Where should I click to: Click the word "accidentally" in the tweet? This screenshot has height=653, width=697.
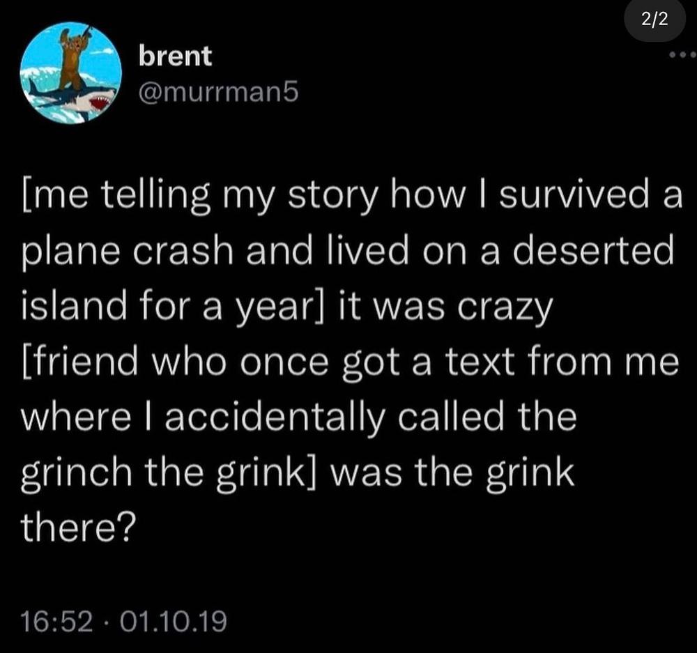pyautogui.click(x=274, y=417)
